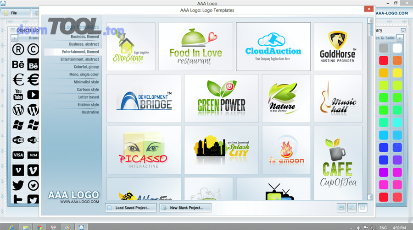Click the Objects Library panel collapse icon
The width and height of the screenshot is (413, 230).
point(13,30)
